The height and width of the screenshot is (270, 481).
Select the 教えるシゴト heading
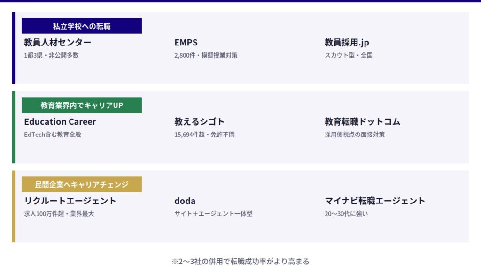(x=199, y=122)
